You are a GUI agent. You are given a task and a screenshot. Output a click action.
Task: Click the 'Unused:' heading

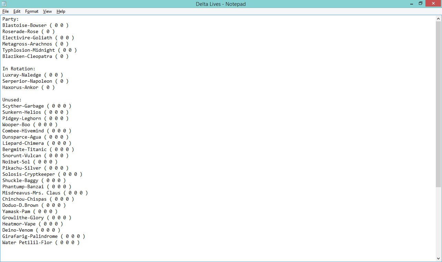coord(12,100)
